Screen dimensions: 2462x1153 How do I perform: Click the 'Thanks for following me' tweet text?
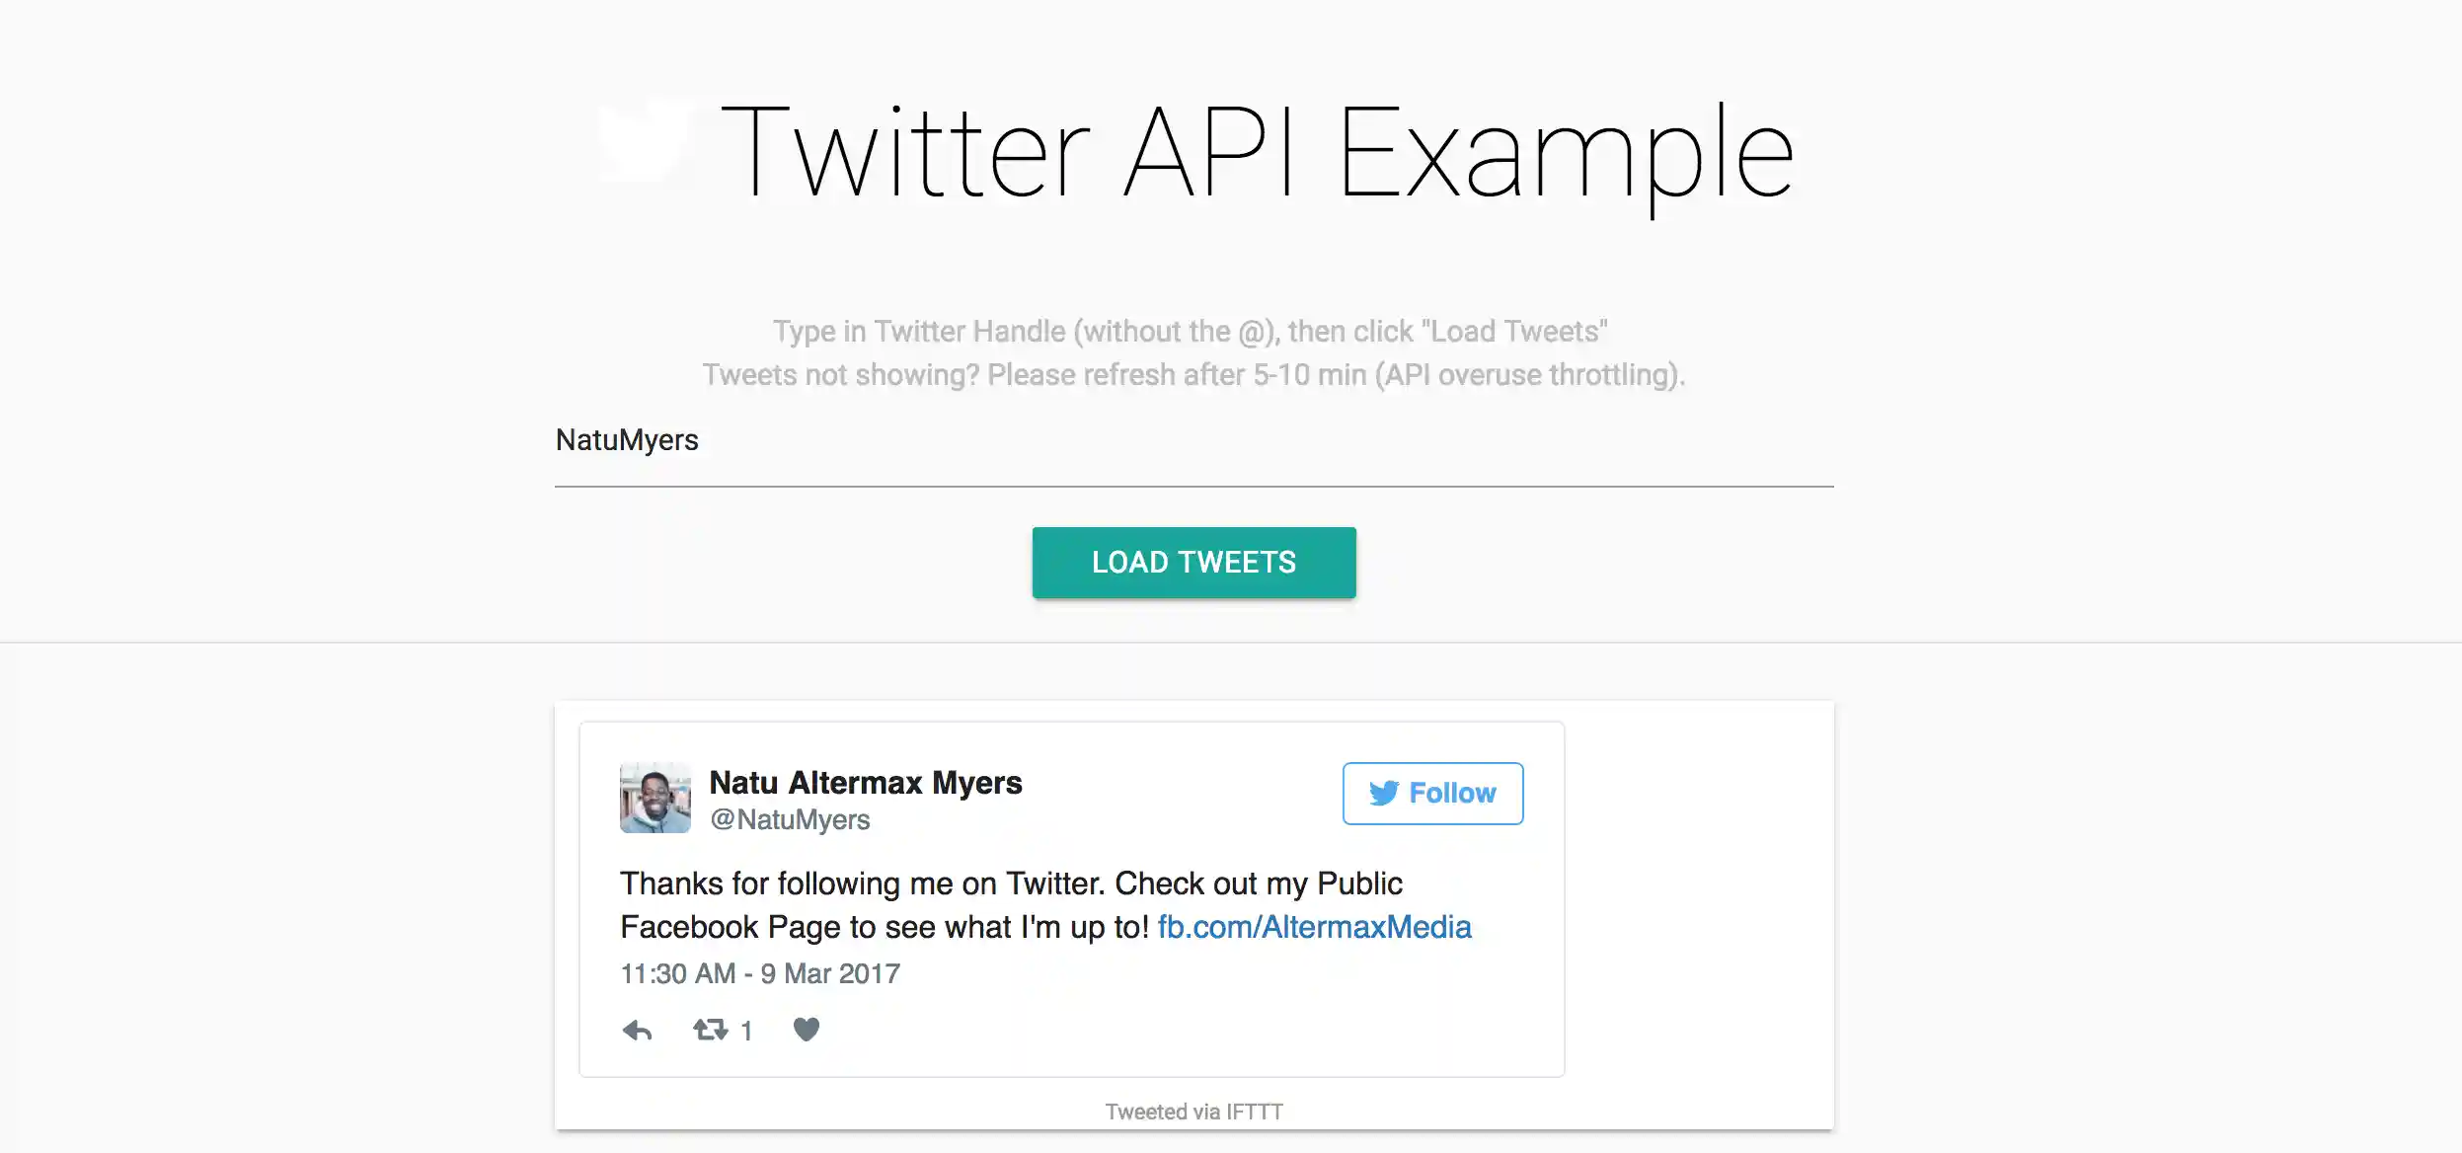pyautogui.click(x=1010, y=884)
